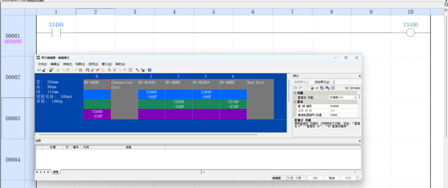Click the orange connector icon in unit panel
This screenshot has width=448, height=188.
317,88
